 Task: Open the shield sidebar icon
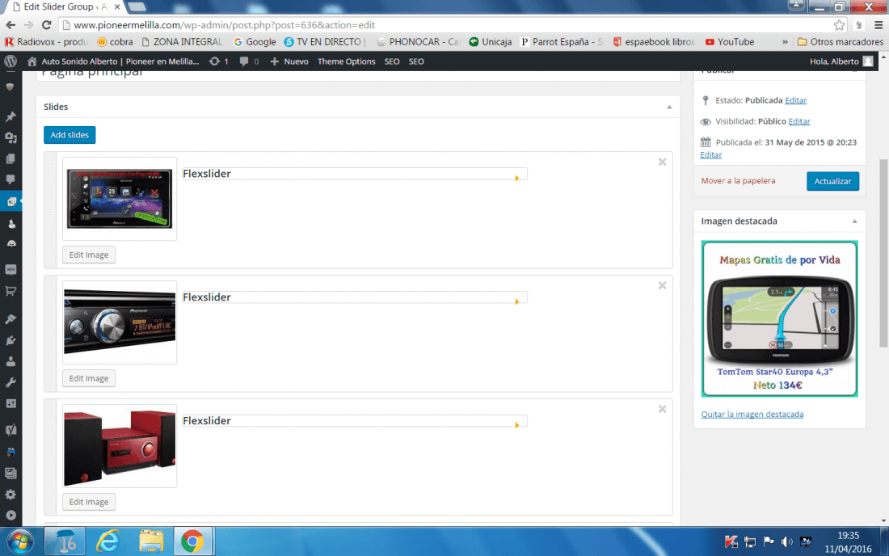point(11,87)
